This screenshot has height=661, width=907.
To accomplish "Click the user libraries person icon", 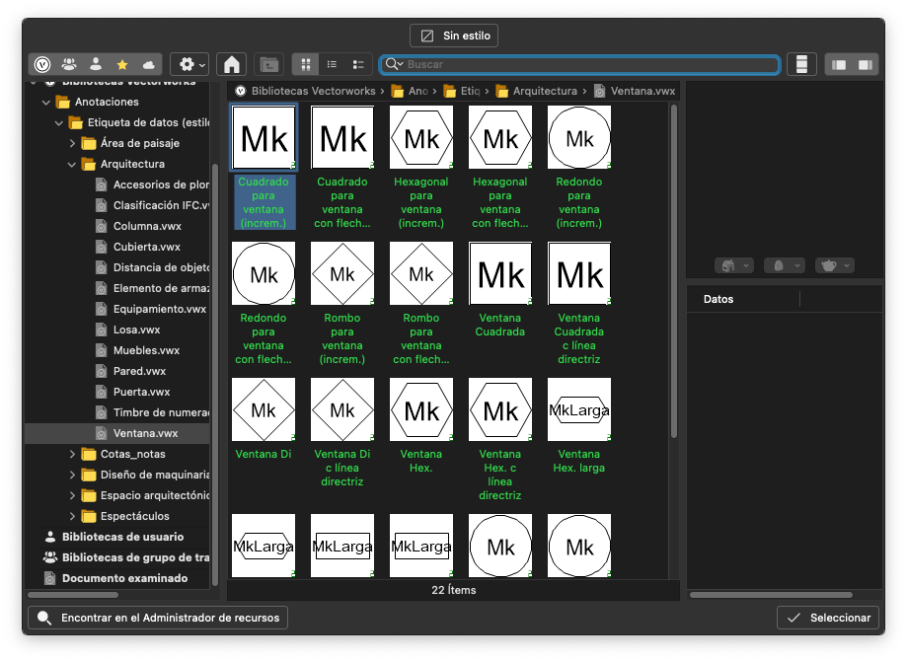I will (x=96, y=64).
